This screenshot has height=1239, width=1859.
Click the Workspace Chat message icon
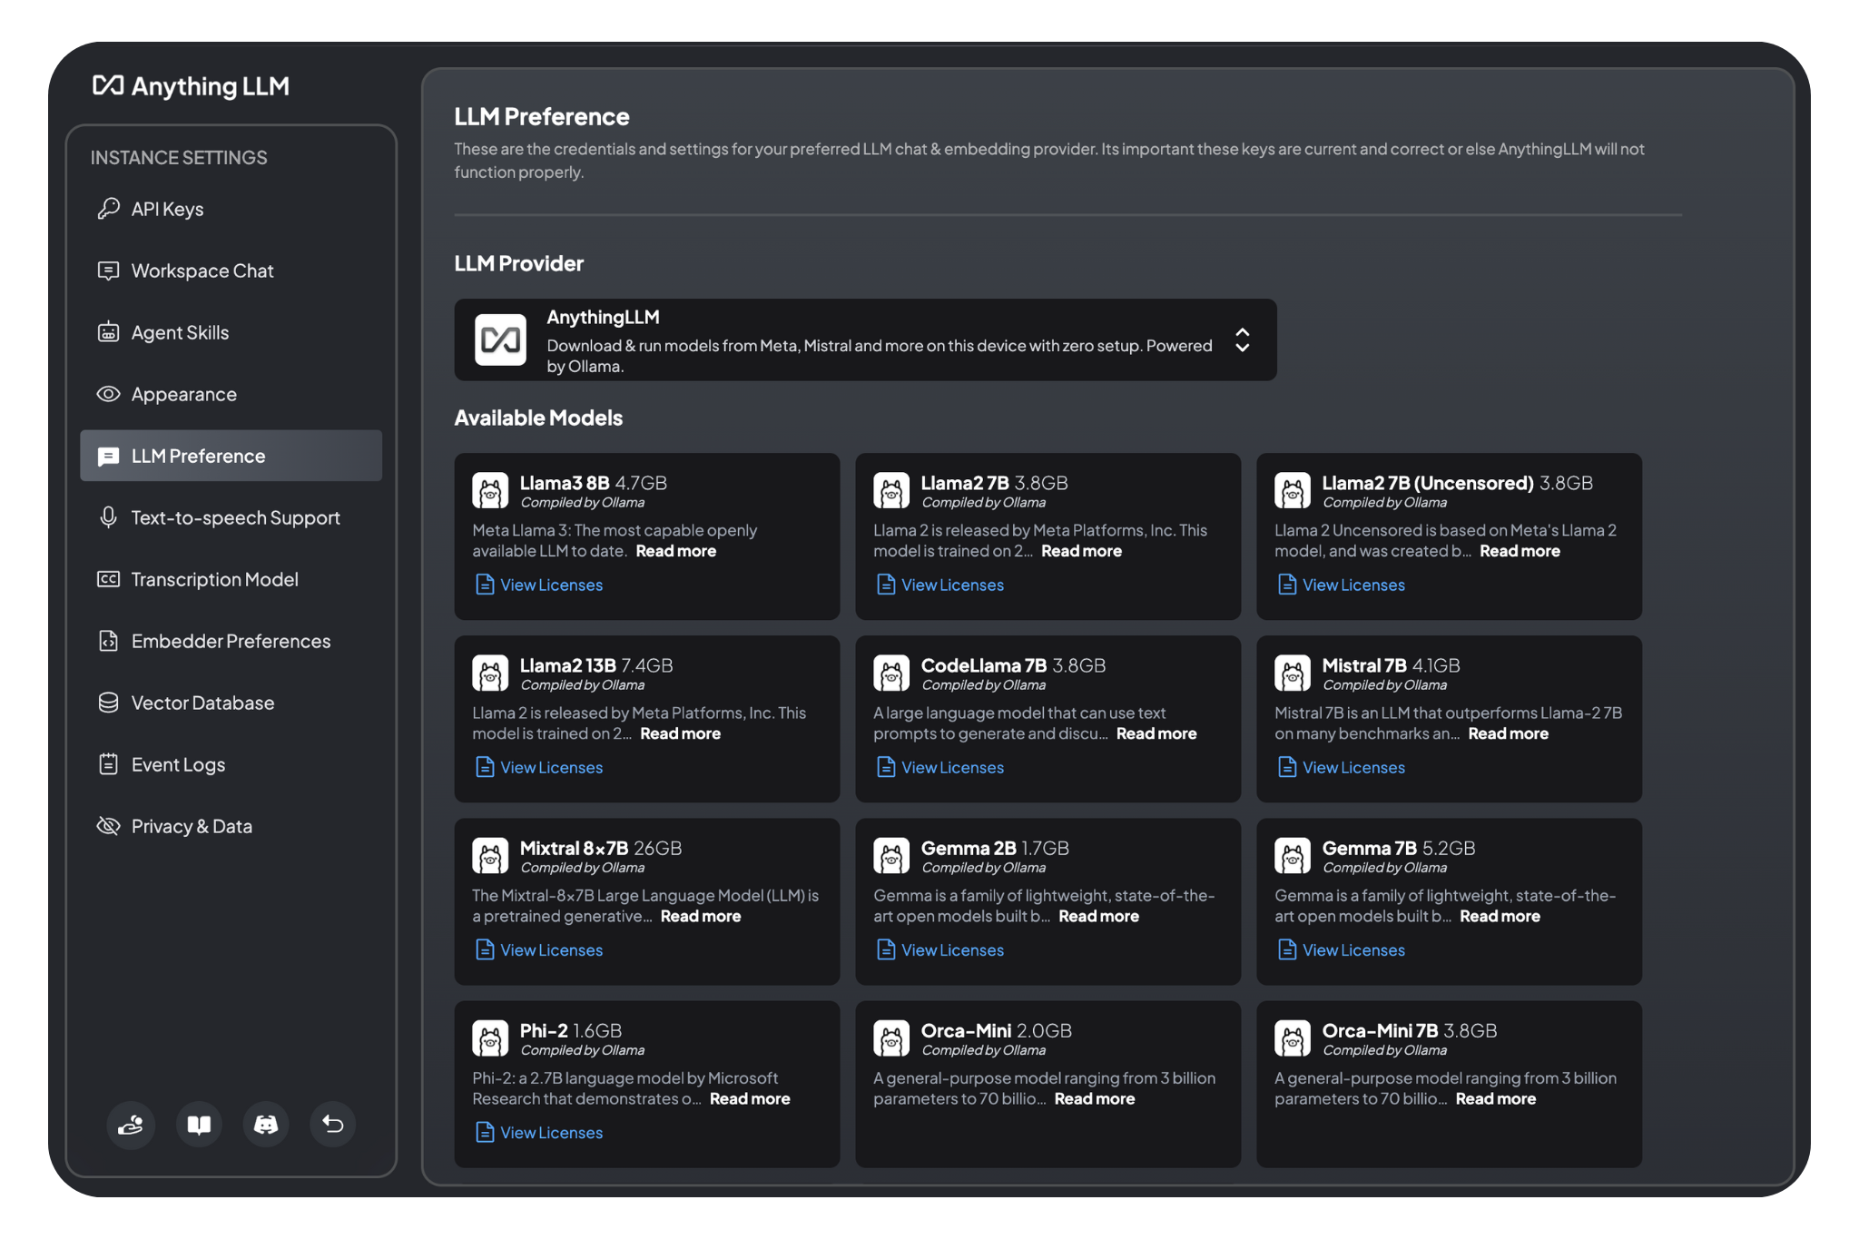pos(109,270)
